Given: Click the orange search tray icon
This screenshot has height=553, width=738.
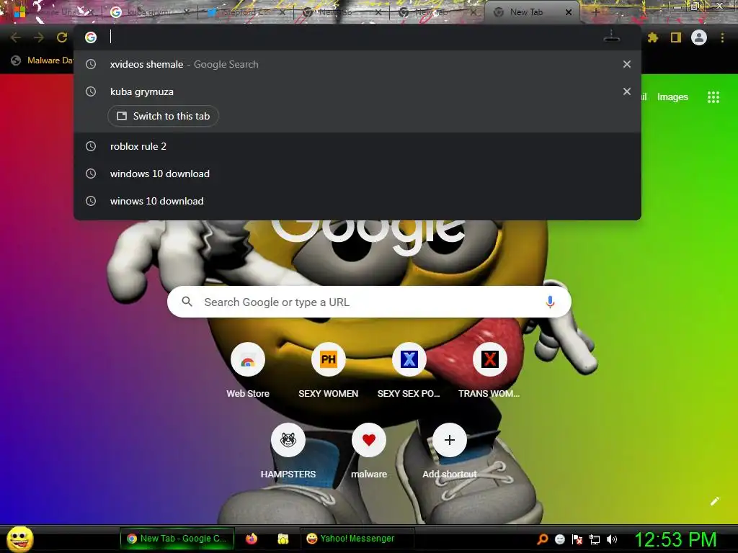Looking at the screenshot, I should tap(543, 539).
